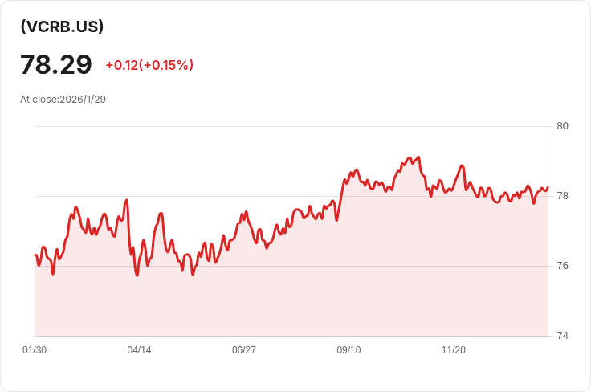Click the lowest dip of the price line

pyautogui.click(x=137, y=276)
